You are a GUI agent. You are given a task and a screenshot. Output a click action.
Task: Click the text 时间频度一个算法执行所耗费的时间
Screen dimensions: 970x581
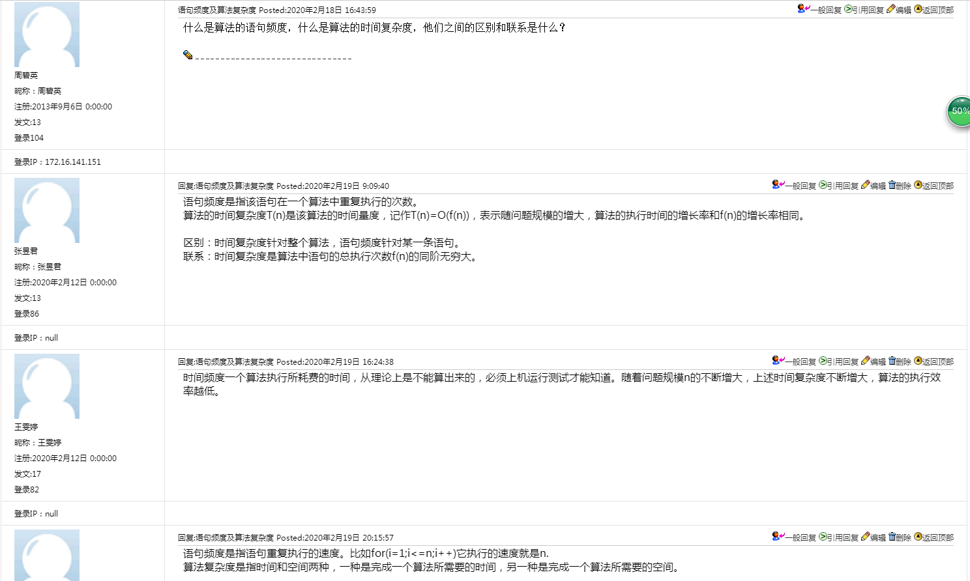[267, 378]
